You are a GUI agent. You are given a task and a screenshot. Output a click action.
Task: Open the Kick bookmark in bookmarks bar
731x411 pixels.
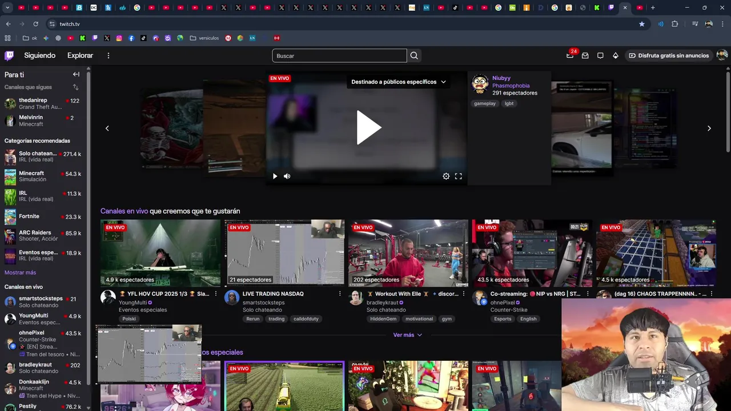pyautogui.click(x=83, y=38)
